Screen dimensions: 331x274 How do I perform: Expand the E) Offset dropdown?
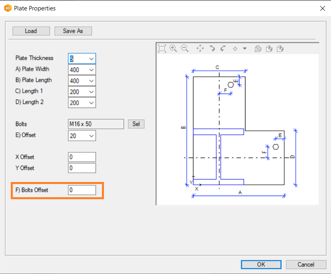92,136
